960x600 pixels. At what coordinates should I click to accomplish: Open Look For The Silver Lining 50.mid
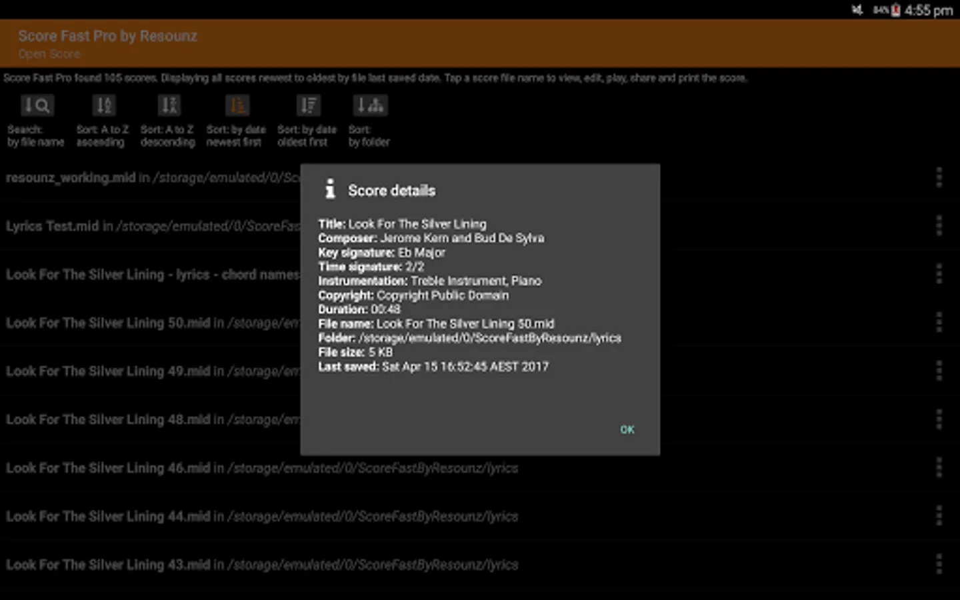(x=153, y=323)
